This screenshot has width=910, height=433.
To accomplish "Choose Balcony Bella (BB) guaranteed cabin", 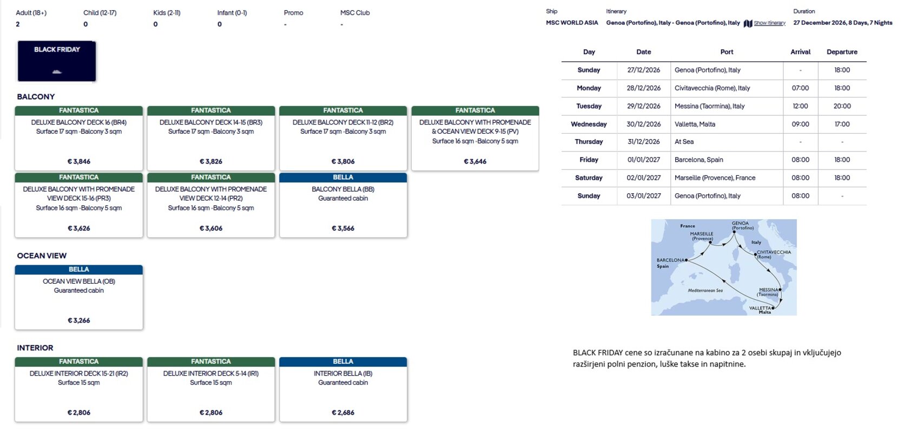I will [x=343, y=205].
